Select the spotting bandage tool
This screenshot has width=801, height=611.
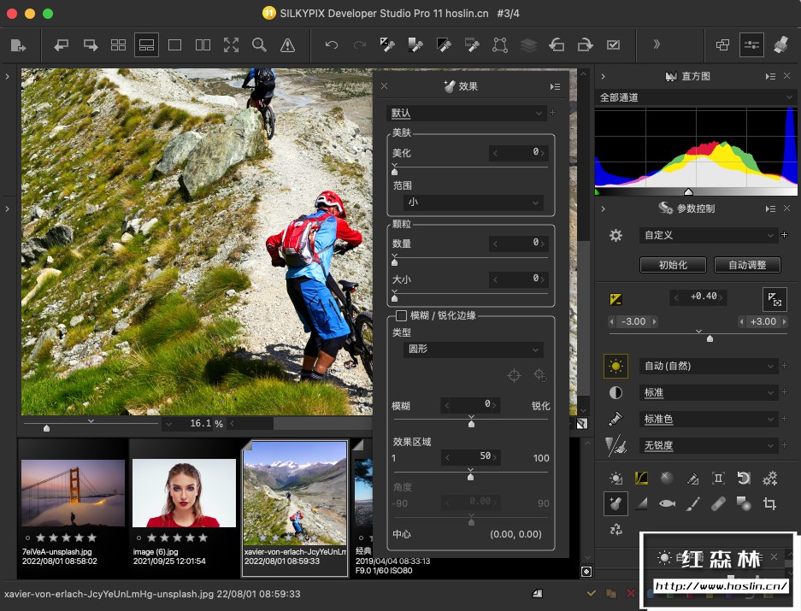pyautogui.click(x=718, y=504)
